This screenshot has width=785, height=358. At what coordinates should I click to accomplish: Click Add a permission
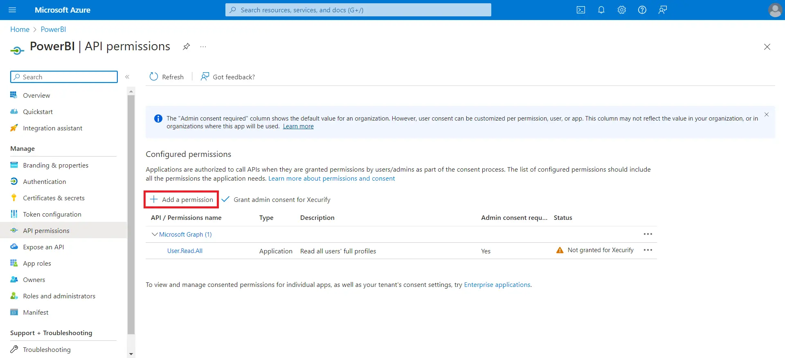coord(181,199)
